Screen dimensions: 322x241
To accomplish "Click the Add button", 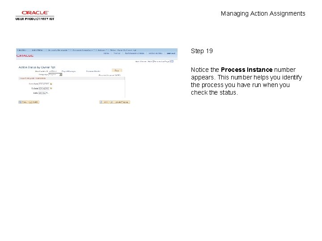I will (104, 102).
